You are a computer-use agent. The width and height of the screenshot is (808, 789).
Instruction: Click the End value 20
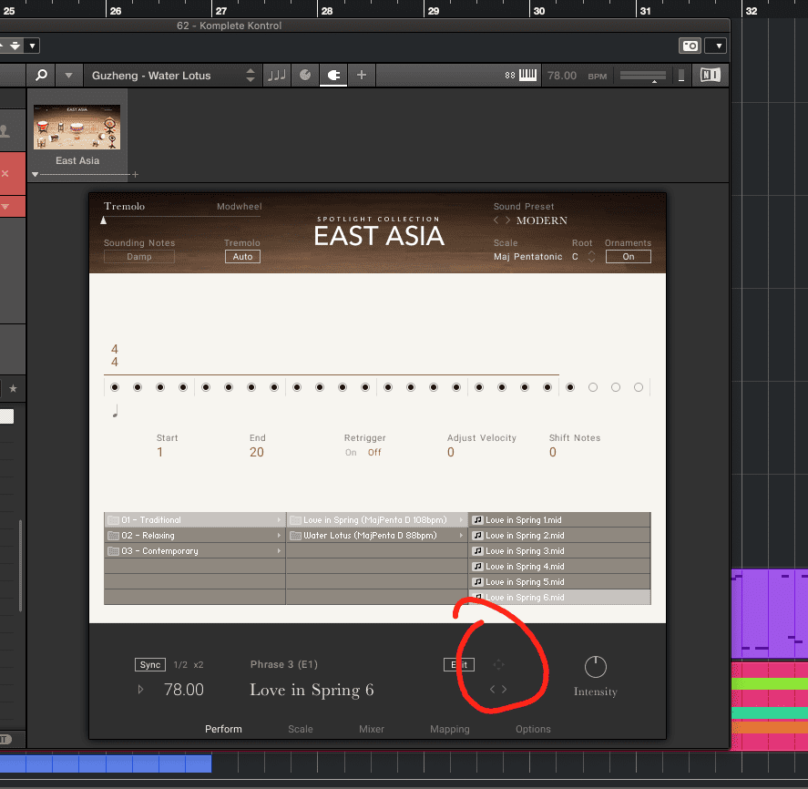[x=257, y=453]
